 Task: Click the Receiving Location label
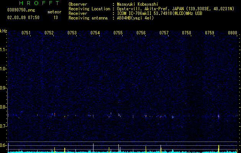pyautogui.click(x=89, y=9)
